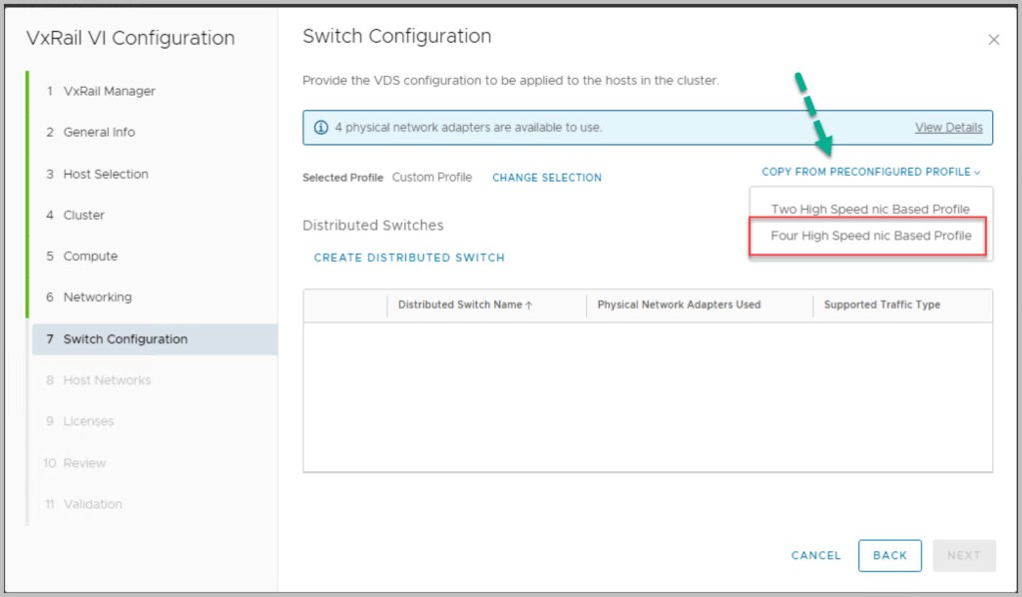Navigate to Host Selection step
This screenshot has height=597, width=1022.
pyautogui.click(x=105, y=174)
